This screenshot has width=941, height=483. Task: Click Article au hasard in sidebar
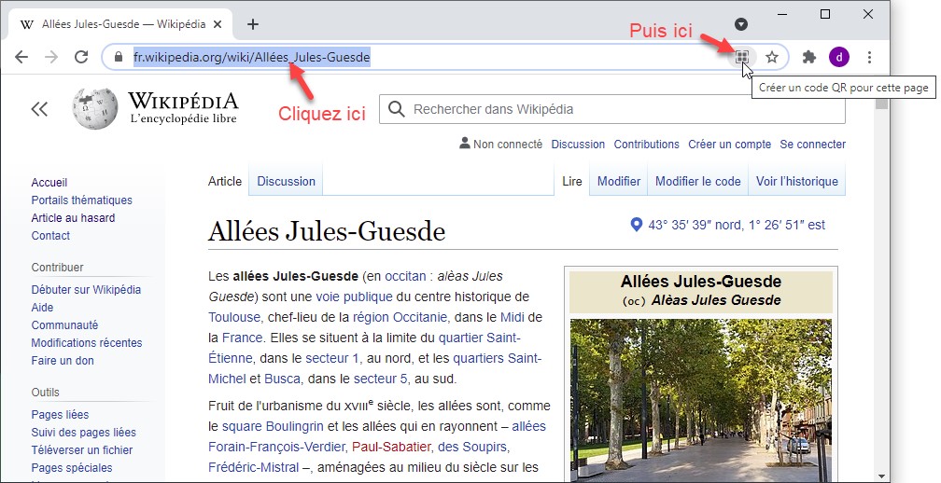pyautogui.click(x=73, y=218)
